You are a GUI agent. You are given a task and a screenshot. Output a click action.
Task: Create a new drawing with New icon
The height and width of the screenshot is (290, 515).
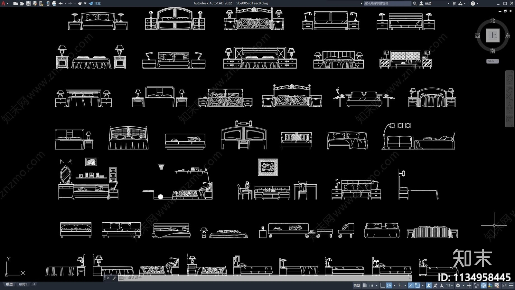[15, 3]
